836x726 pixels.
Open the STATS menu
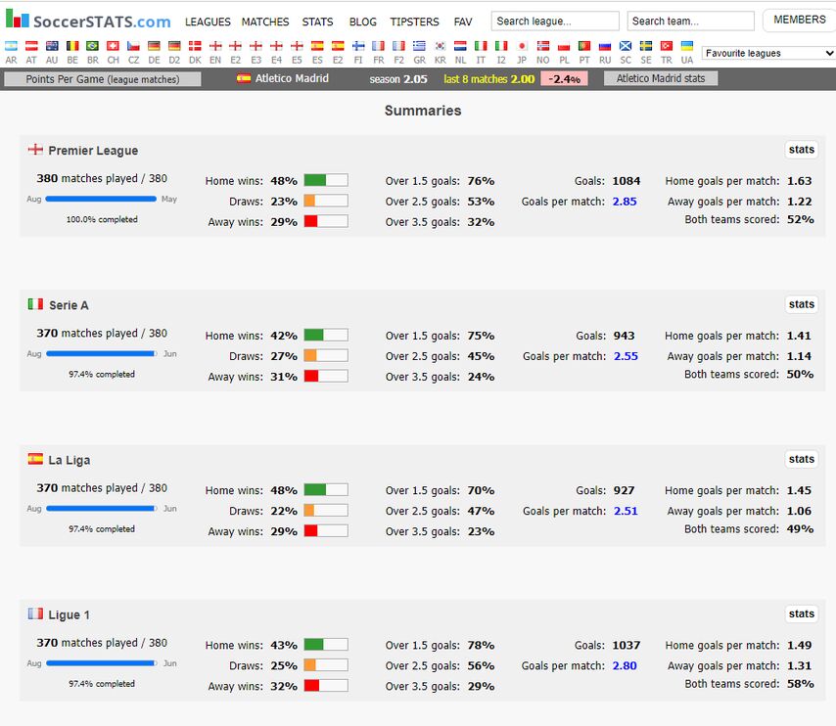point(317,22)
